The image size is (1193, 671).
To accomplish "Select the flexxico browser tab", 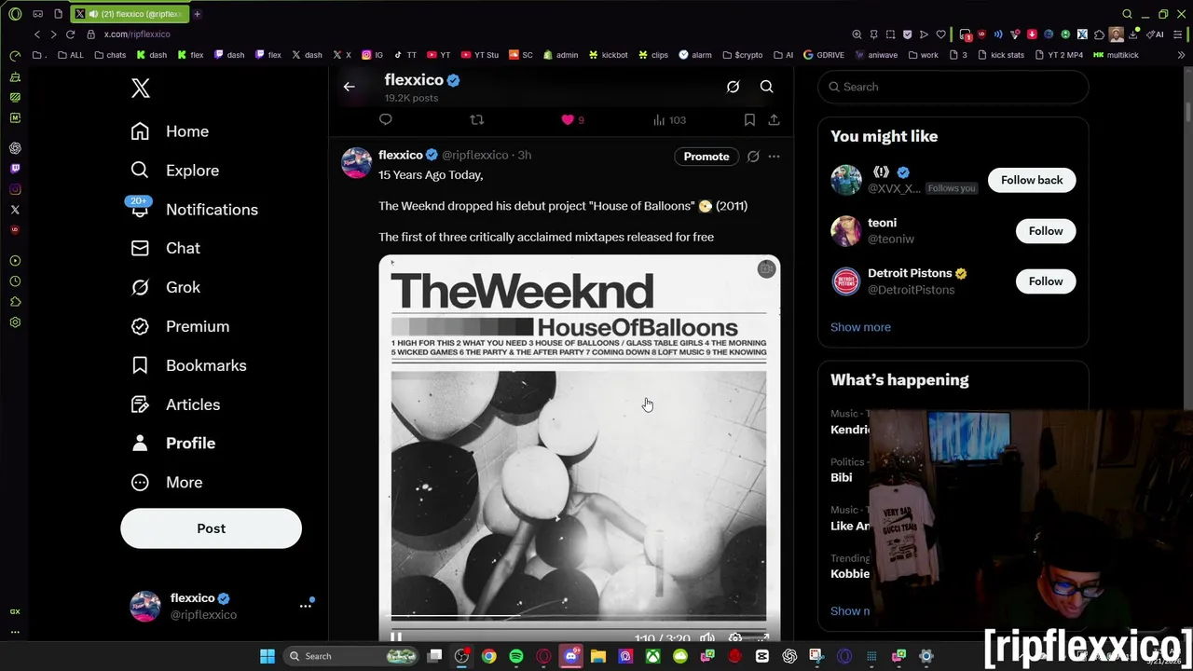I will tap(129, 14).
